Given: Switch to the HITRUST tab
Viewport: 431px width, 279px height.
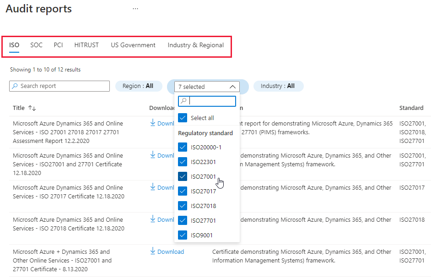Looking at the screenshot, I should [86, 45].
